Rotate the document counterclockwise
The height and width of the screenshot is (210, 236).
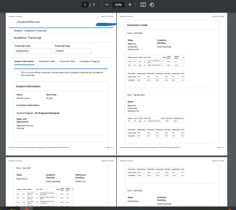coord(152,5)
